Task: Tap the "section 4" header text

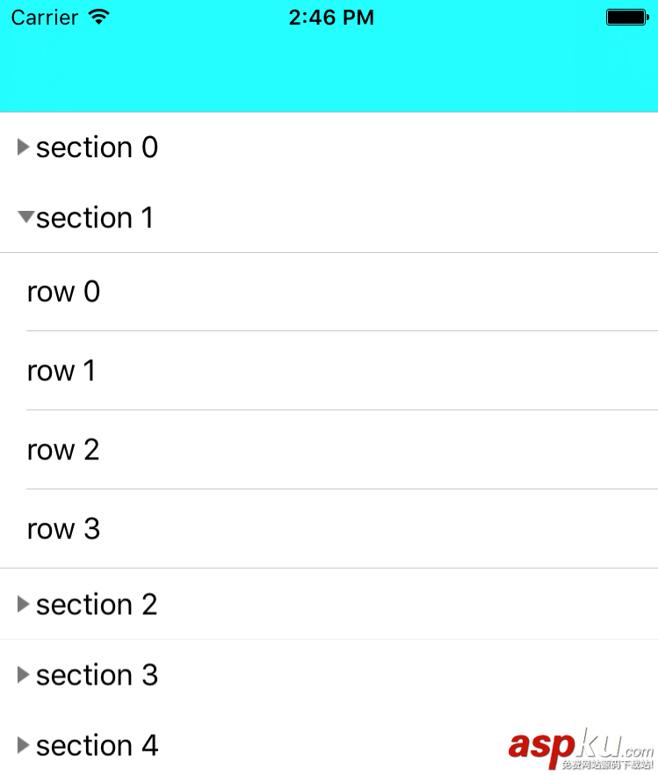Action: tap(97, 745)
